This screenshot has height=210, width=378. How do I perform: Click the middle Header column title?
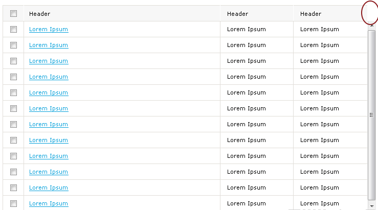[x=238, y=14]
